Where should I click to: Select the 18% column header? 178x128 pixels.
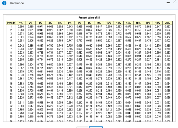tap(158, 23)
